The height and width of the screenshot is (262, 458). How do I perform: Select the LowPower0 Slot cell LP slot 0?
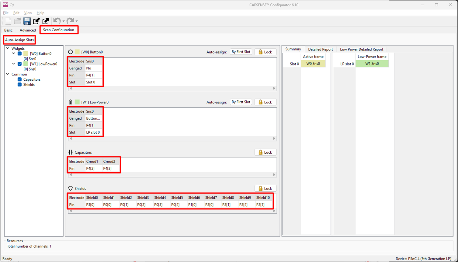click(x=94, y=132)
